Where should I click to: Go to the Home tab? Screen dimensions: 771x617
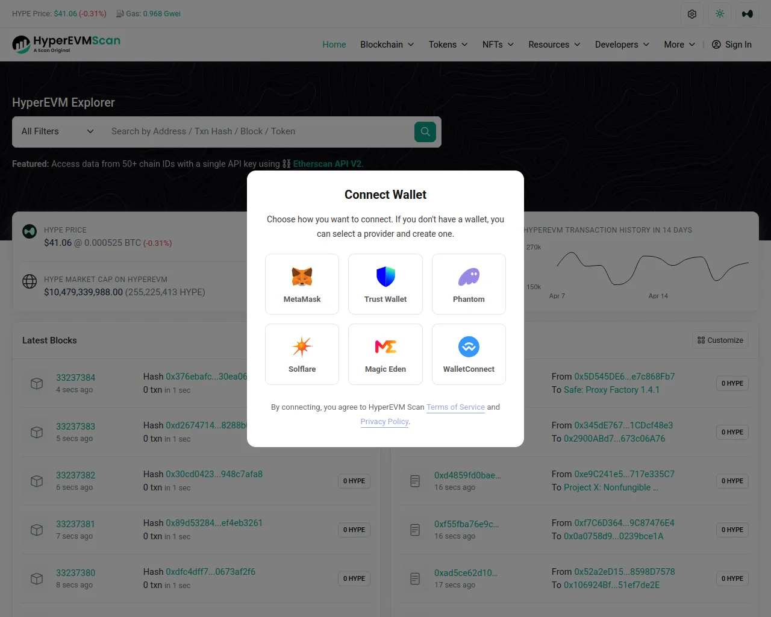click(x=334, y=45)
